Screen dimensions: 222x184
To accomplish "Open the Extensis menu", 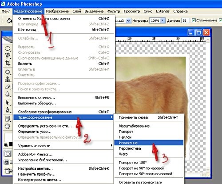I will click(163, 11).
